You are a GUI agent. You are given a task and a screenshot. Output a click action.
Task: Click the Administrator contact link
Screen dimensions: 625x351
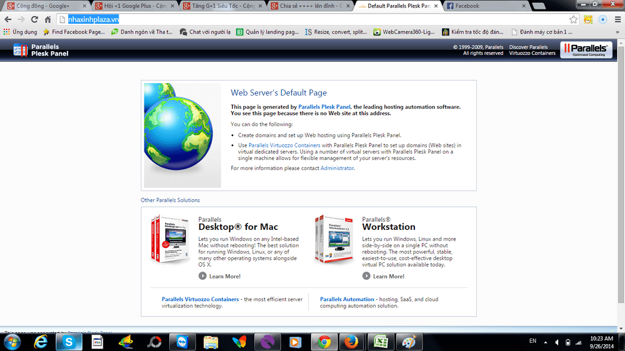[x=337, y=168]
